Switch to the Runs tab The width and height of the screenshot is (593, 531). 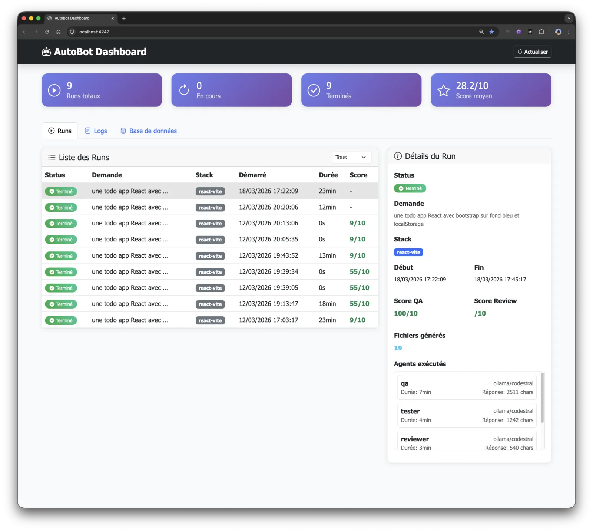pyautogui.click(x=60, y=131)
